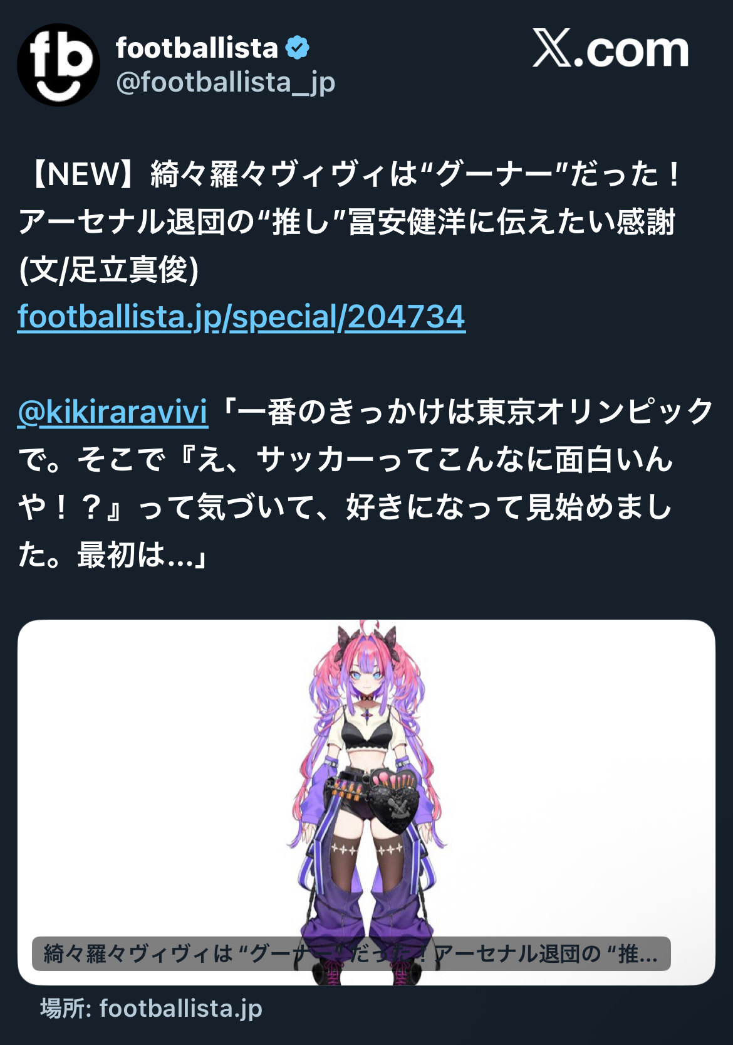Select the footballista display name

click(197, 48)
